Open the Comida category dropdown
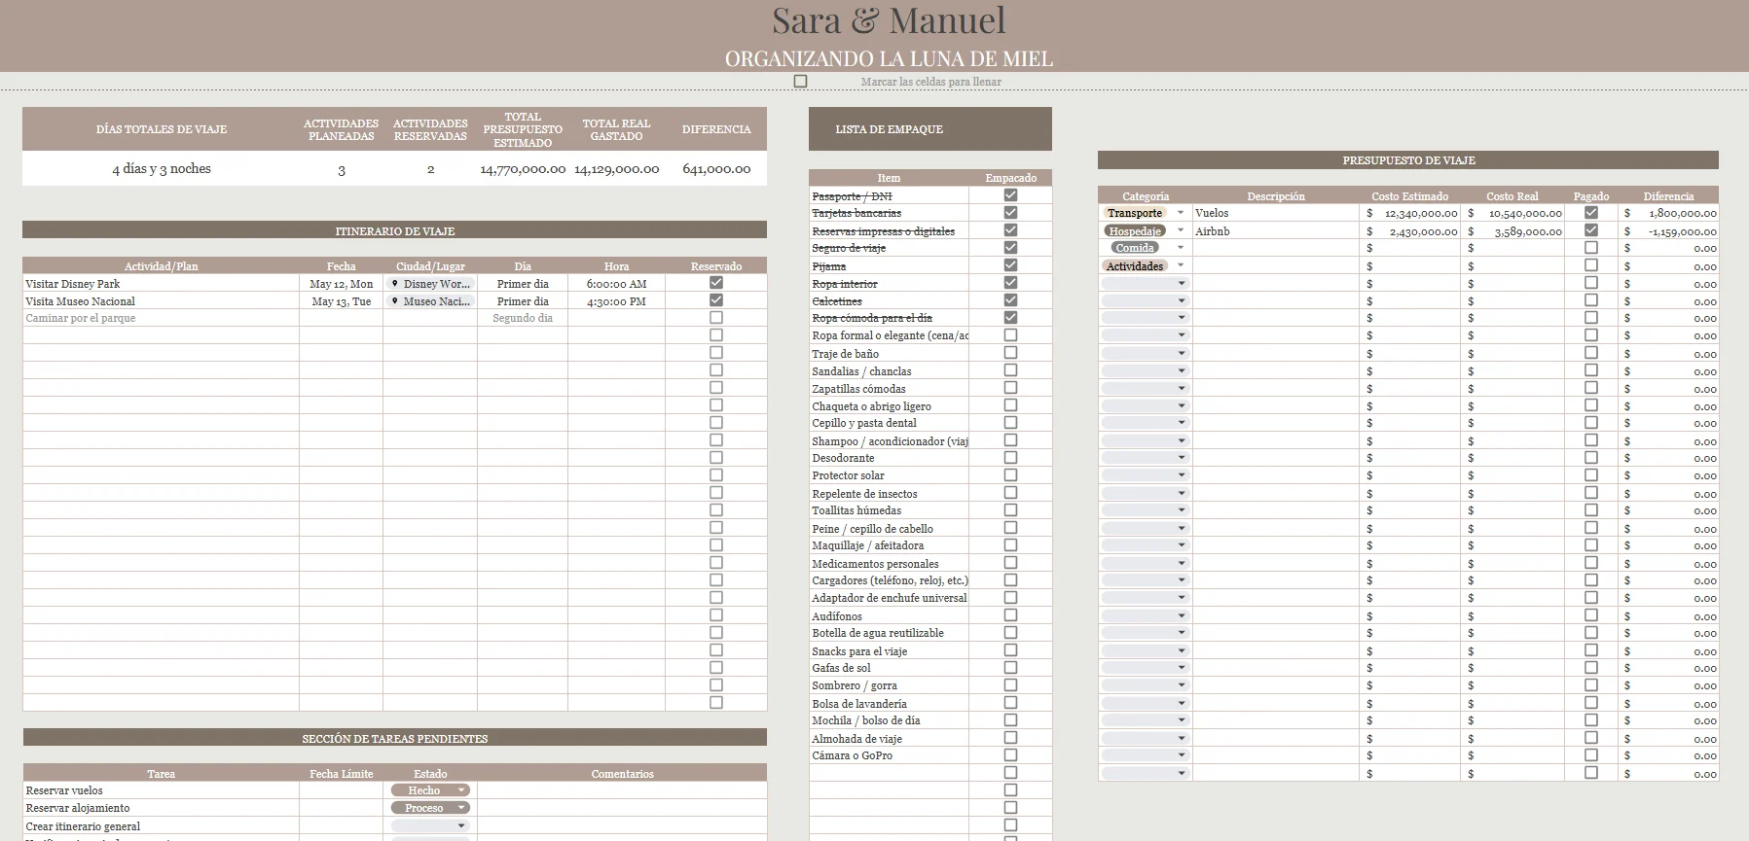The image size is (1749, 841). [x=1181, y=248]
